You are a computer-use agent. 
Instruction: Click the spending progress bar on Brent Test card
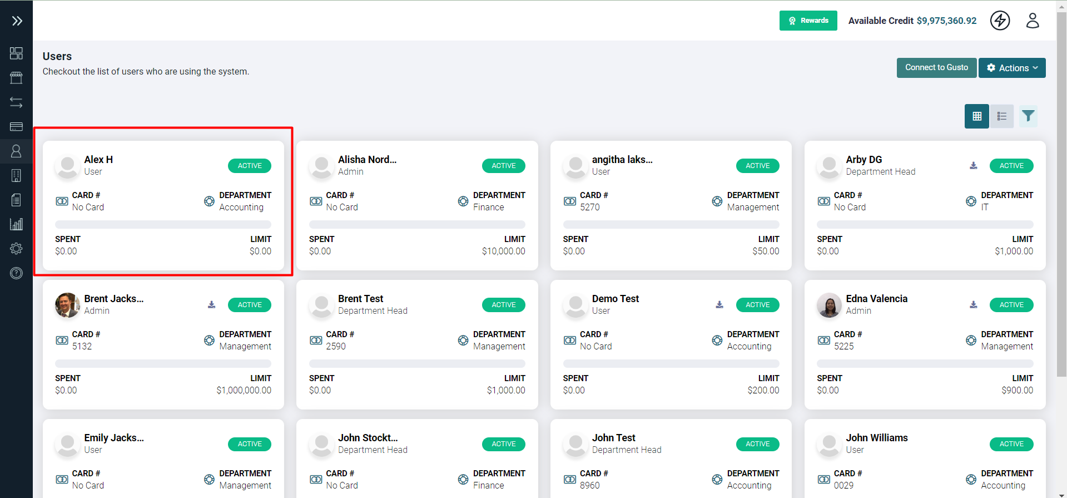point(417,363)
